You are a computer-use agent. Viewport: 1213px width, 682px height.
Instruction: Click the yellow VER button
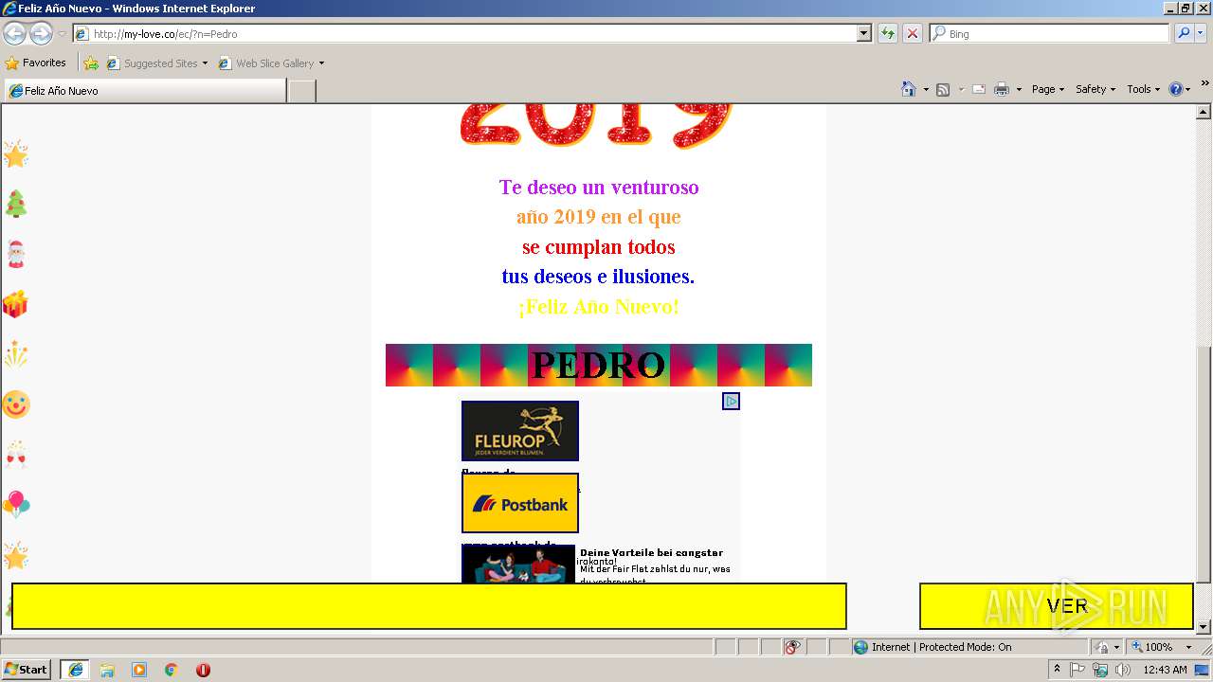point(1057,606)
